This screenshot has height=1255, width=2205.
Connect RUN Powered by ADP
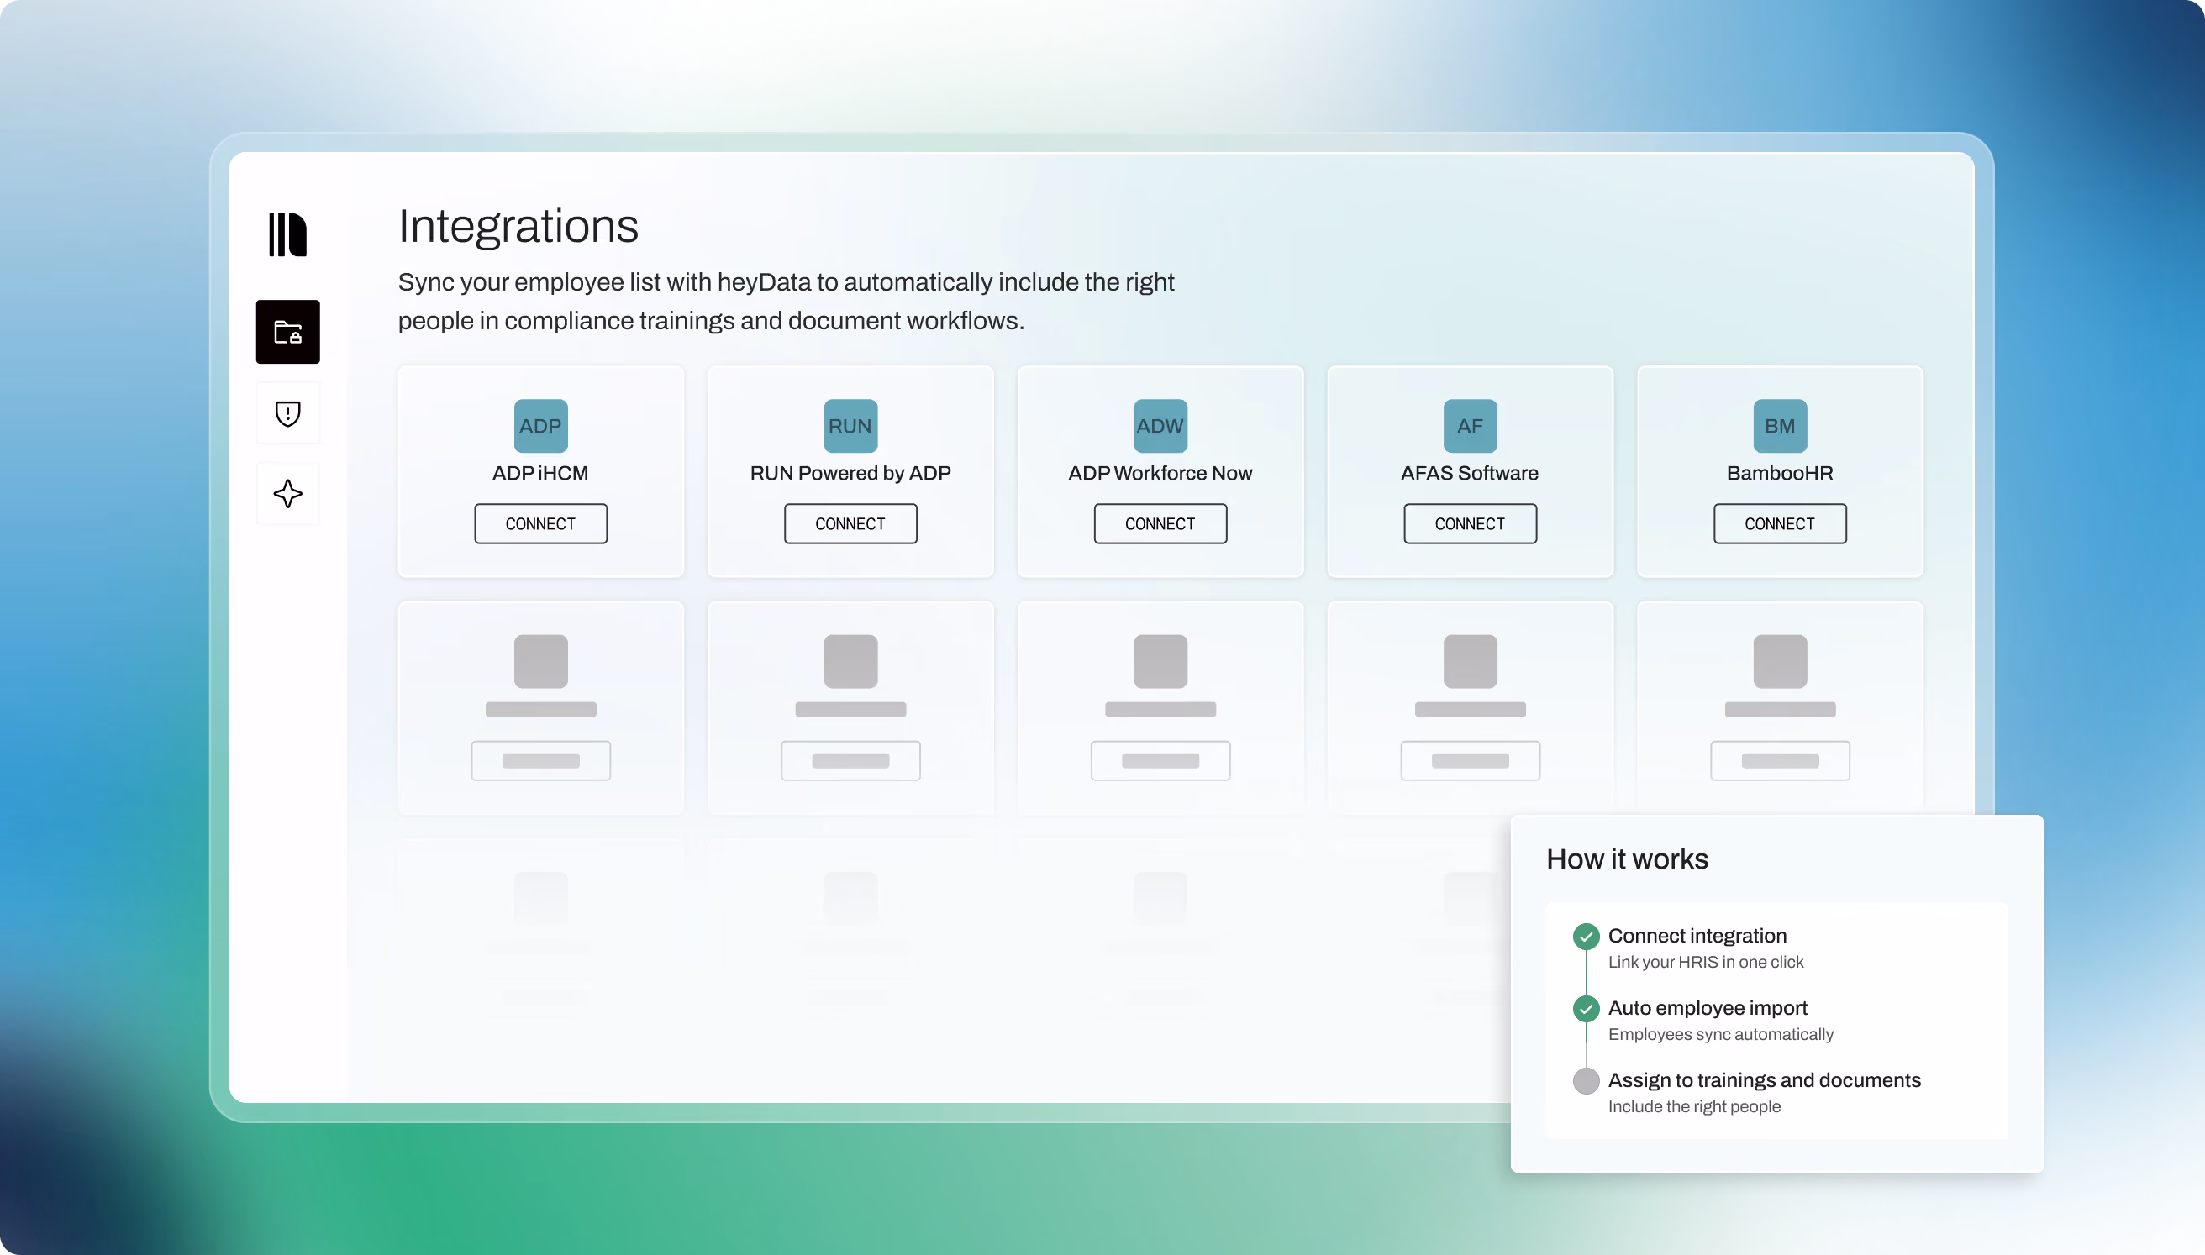point(850,524)
